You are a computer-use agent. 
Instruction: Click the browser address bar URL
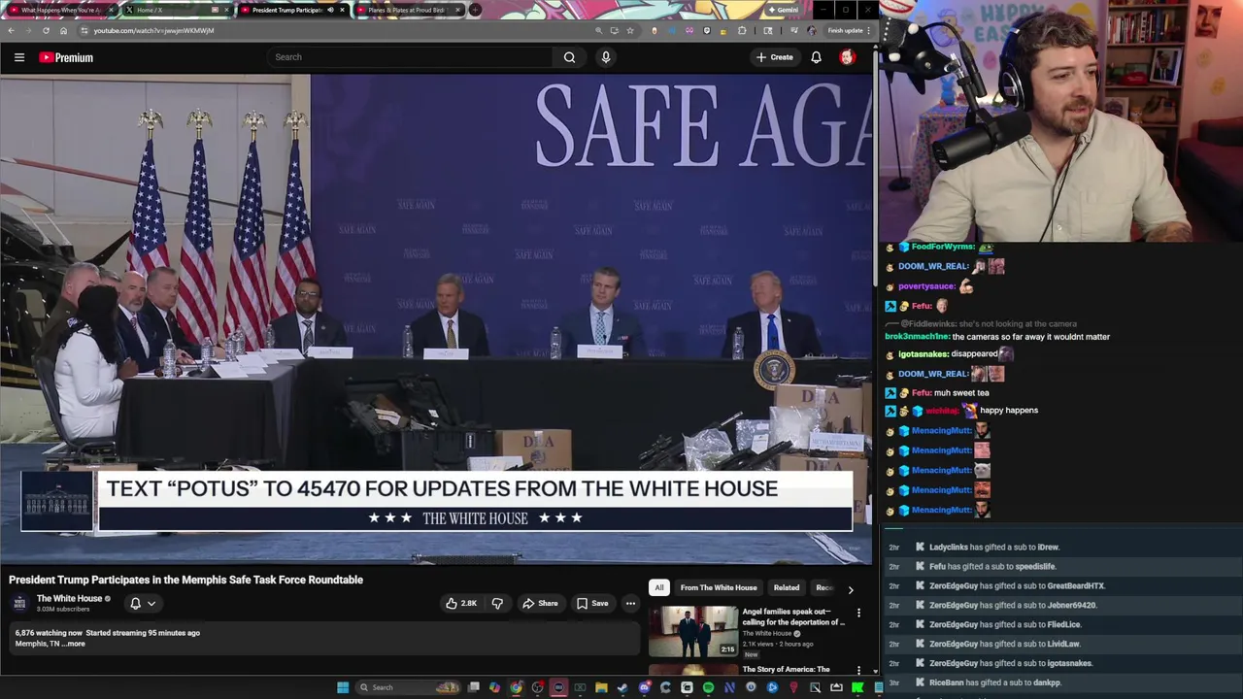pyautogui.click(x=153, y=30)
